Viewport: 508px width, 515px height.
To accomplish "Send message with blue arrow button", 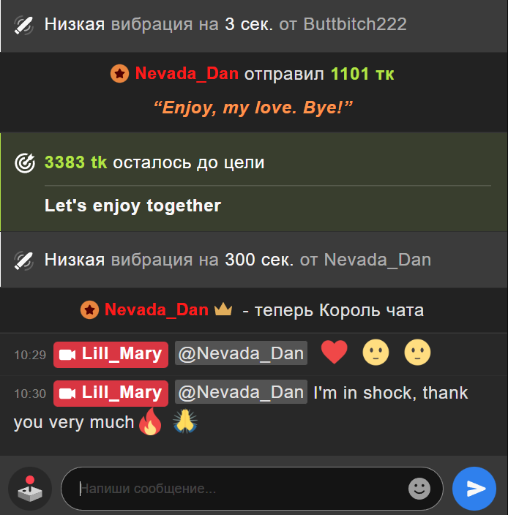I will (474, 489).
